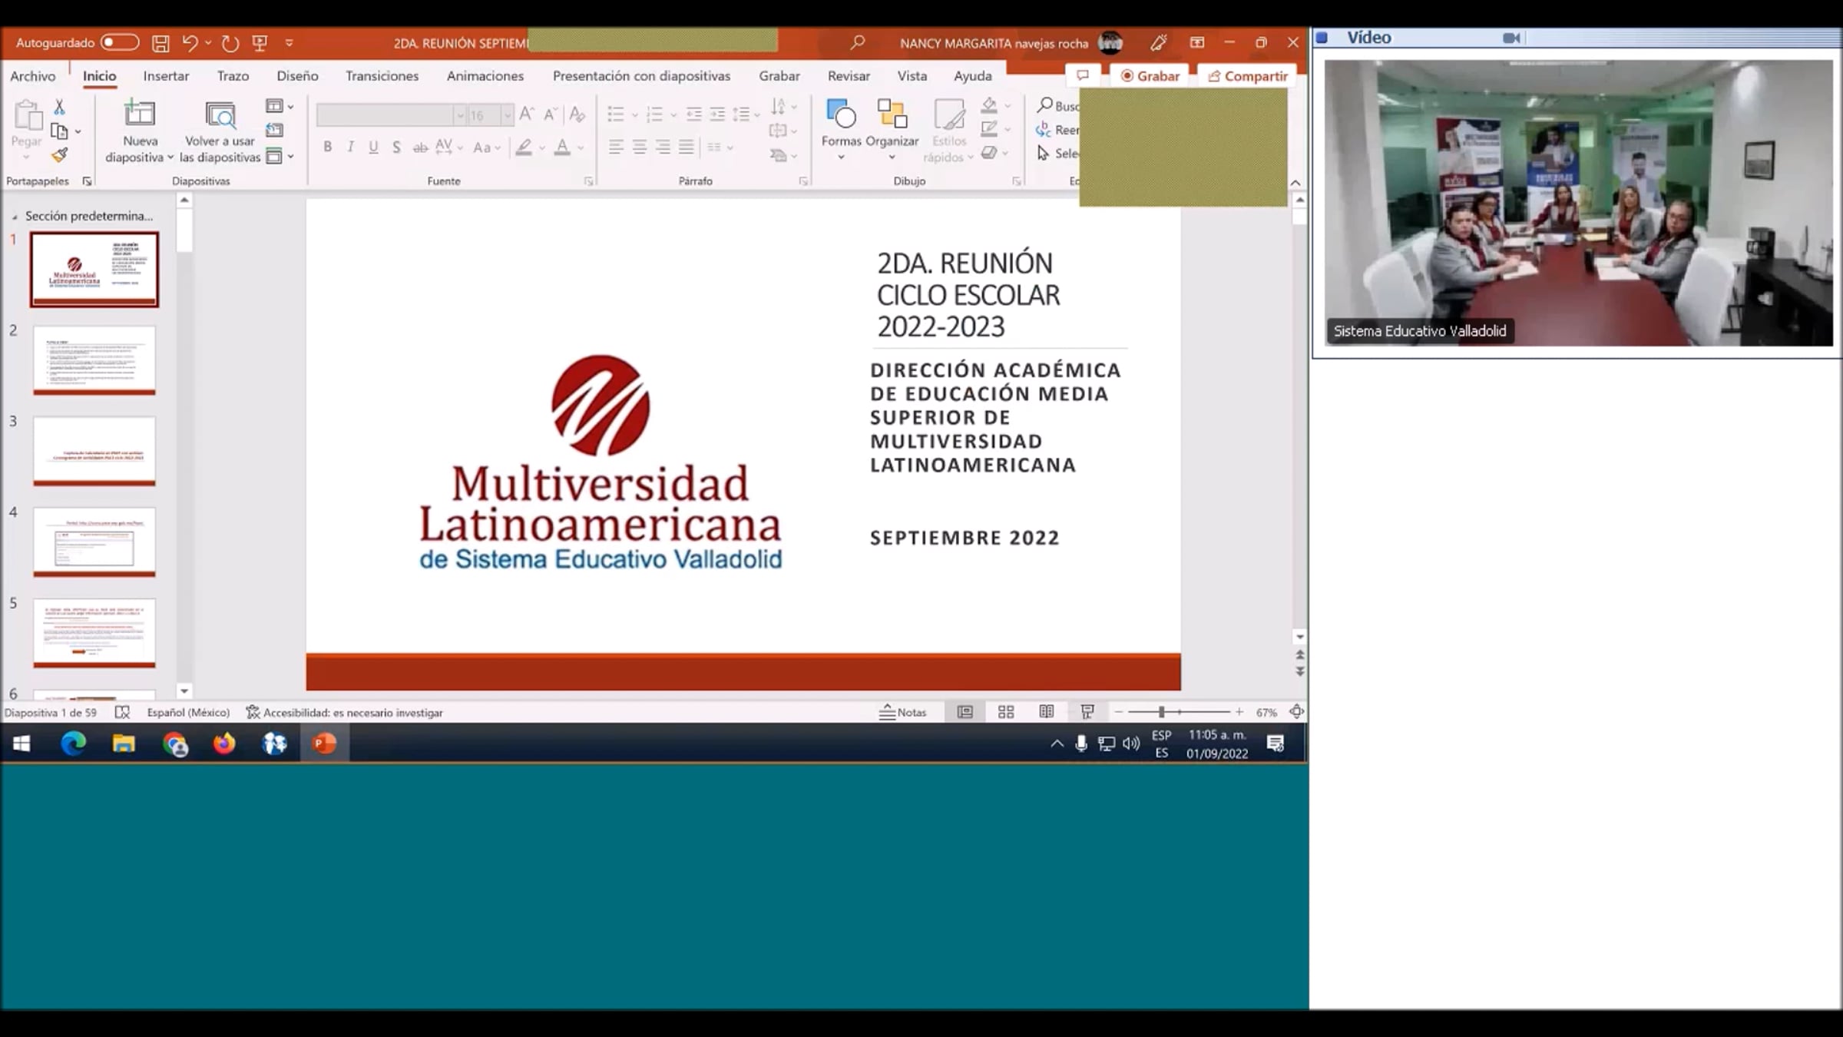Toggle the Notas pane button
1843x1037 pixels.
(903, 712)
